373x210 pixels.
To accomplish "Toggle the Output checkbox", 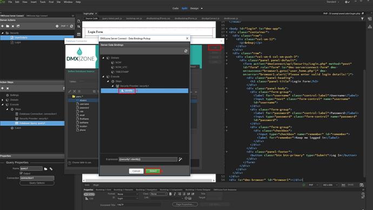I will pyautogui.click(x=21, y=173).
